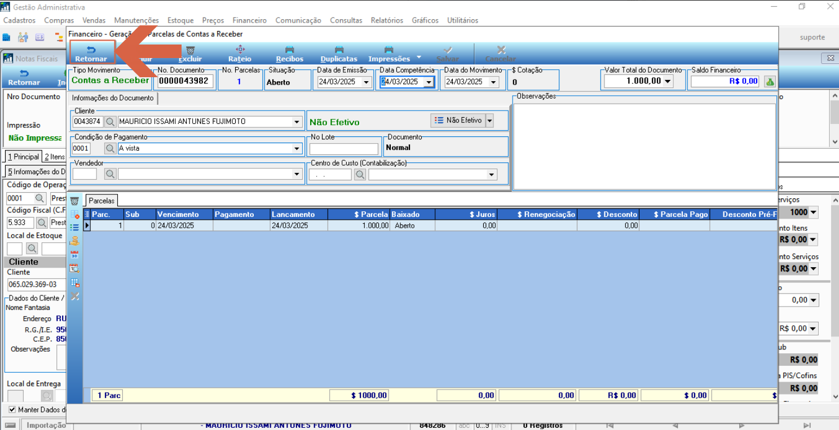This screenshot has width=839, height=430.
Task: Open the Condição de Pagamento dropdown
Action: [x=297, y=149]
